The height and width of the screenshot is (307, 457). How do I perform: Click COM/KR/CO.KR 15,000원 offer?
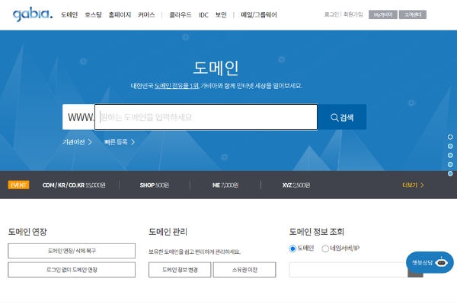pos(74,185)
